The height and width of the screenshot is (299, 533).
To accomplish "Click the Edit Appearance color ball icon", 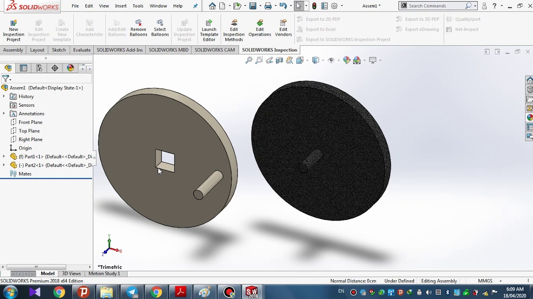I will [347, 60].
